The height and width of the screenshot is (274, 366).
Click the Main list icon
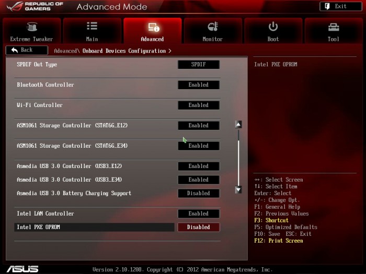pyautogui.click(x=92, y=26)
